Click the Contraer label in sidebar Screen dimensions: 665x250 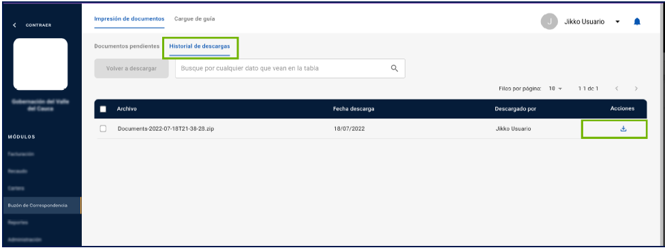point(39,25)
